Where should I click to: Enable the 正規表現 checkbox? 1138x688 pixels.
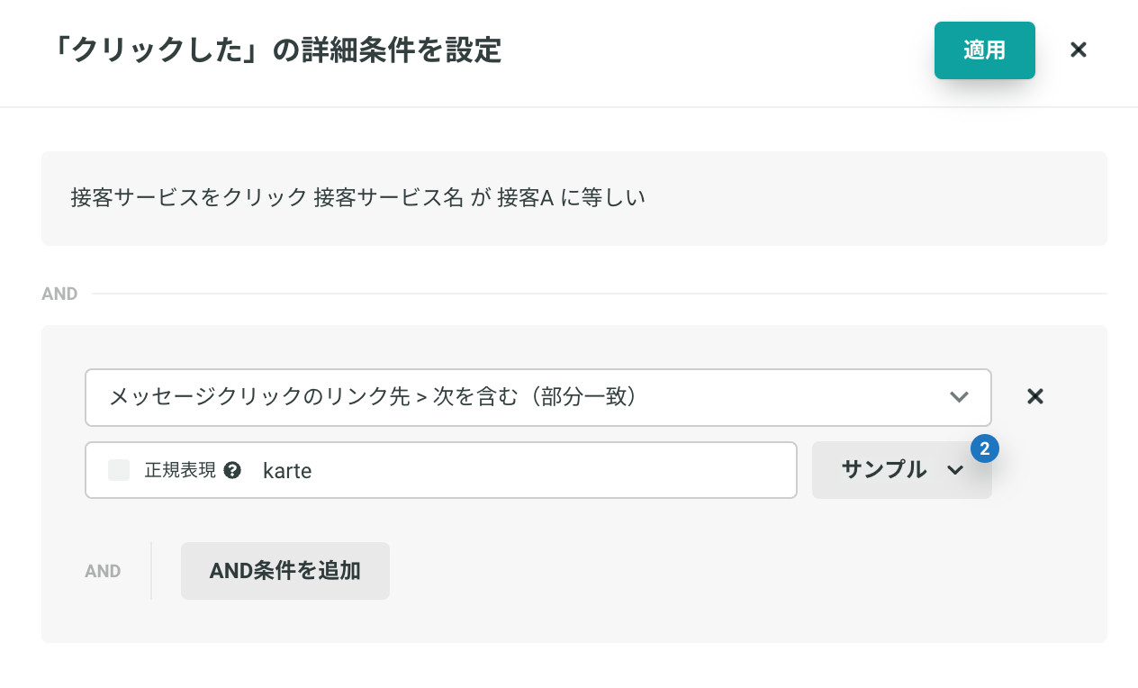[x=119, y=470]
